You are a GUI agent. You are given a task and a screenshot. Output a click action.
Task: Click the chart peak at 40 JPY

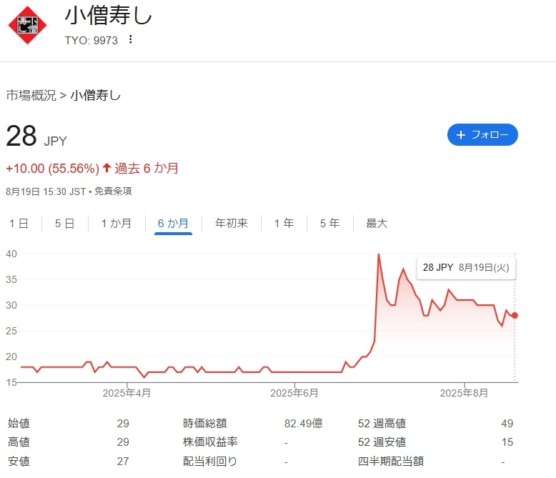378,254
